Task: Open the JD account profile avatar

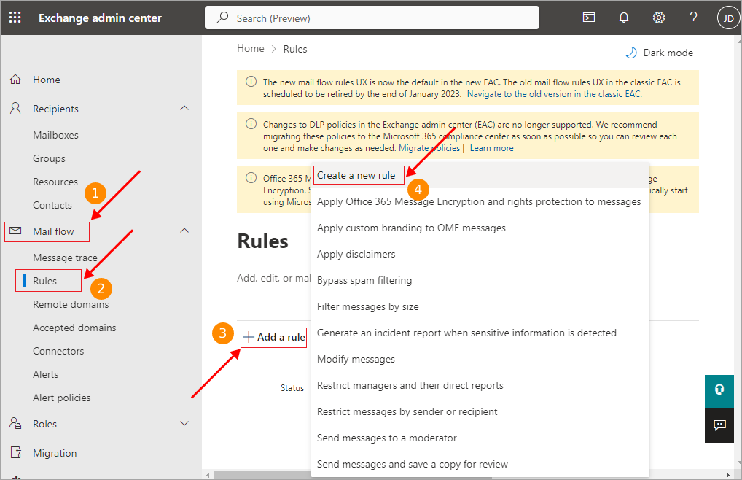Action: pos(728,18)
